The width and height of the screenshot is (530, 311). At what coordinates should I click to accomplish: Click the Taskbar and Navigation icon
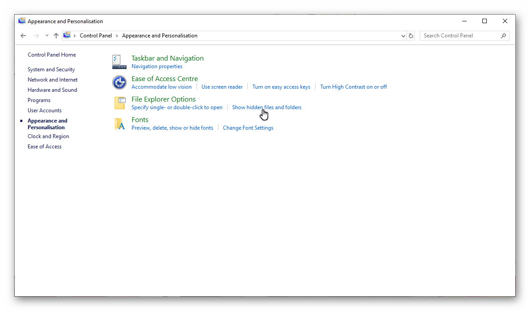119,62
